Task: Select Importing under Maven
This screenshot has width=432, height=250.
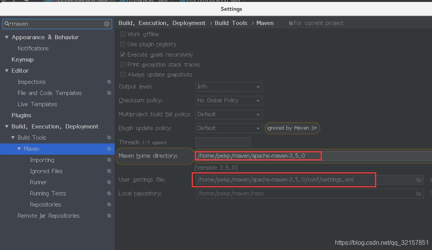Action: [42, 160]
